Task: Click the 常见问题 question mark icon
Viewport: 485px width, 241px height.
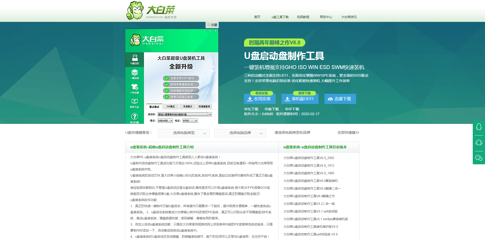Action: [135, 118]
